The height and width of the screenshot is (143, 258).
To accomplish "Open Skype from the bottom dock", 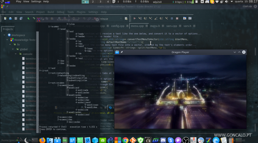I will point(171,140).
